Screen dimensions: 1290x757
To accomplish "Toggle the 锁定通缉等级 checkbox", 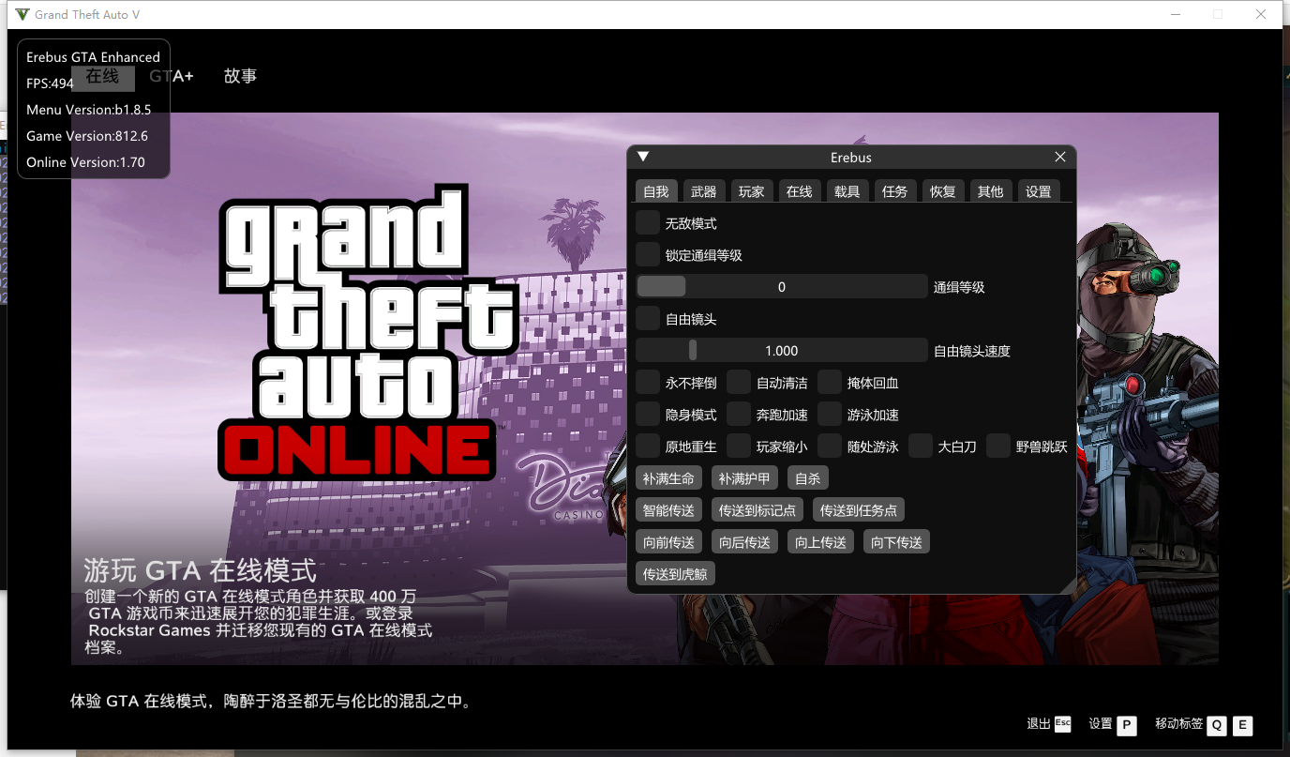I will [x=648, y=254].
